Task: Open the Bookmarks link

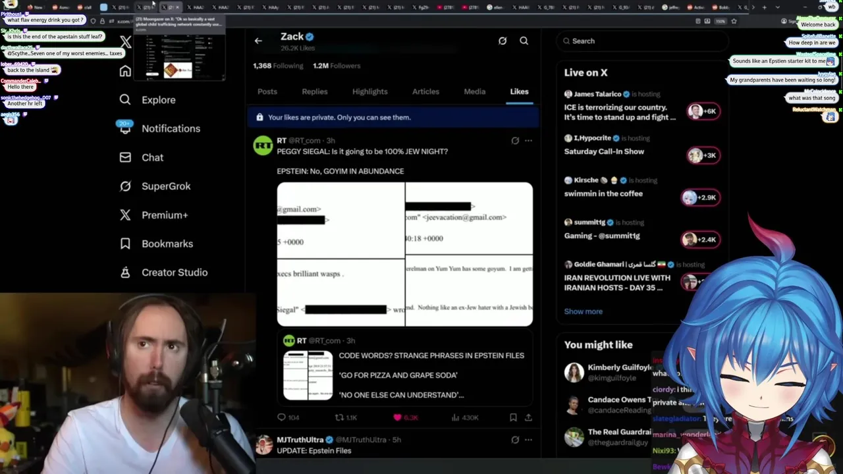Action: [167, 244]
